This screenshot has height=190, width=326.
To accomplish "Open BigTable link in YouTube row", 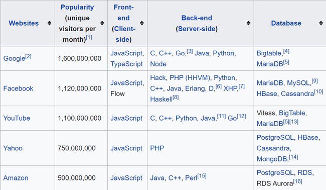I will click(x=292, y=113).
